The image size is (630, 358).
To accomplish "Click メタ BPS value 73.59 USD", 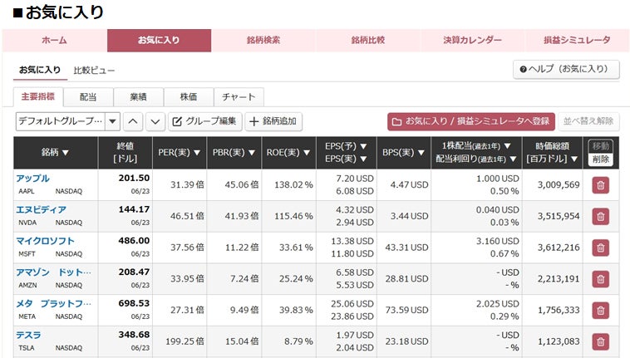I will (406, 311).
